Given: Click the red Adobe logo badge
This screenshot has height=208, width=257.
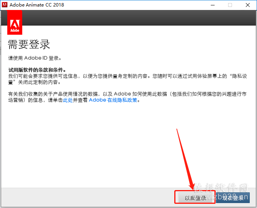Looking at the screenshot, I should click(15, 22).
